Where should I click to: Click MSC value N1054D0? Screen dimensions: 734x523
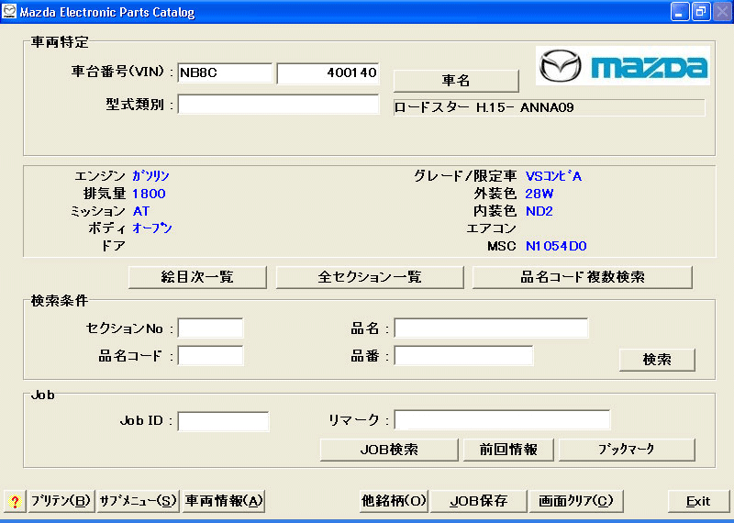[556, 246]
